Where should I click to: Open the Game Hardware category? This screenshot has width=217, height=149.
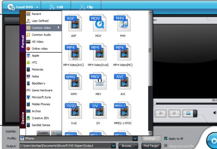[44, 90]
